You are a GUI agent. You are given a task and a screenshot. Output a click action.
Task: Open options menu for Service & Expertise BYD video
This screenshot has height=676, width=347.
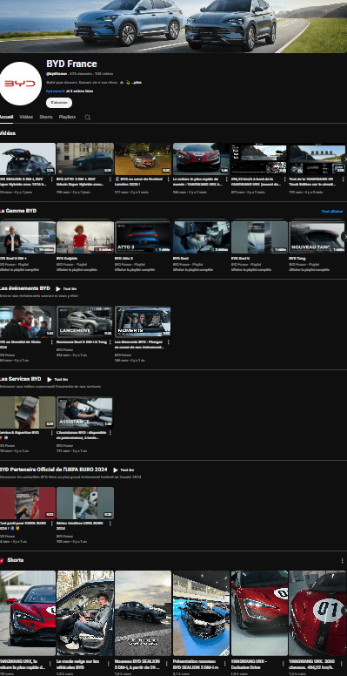(51, 432)
